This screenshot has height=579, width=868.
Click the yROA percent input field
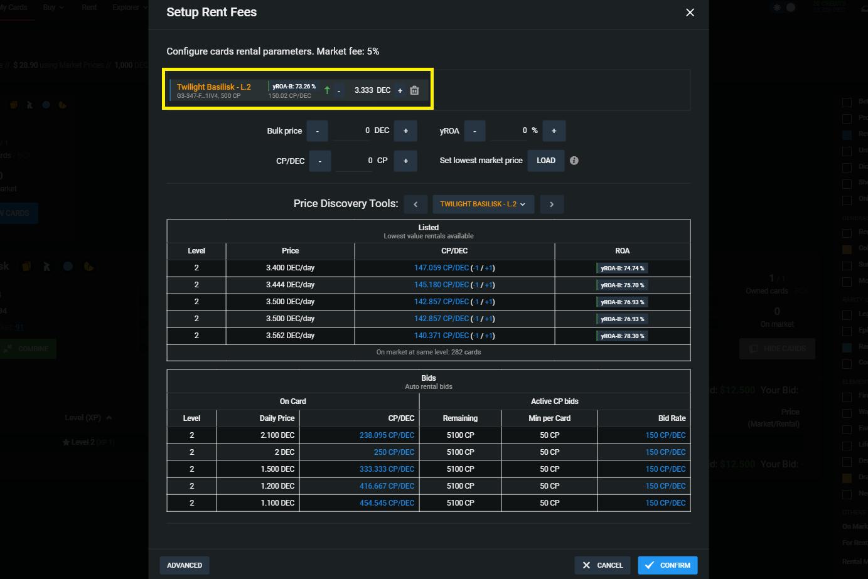pos(509,130)
